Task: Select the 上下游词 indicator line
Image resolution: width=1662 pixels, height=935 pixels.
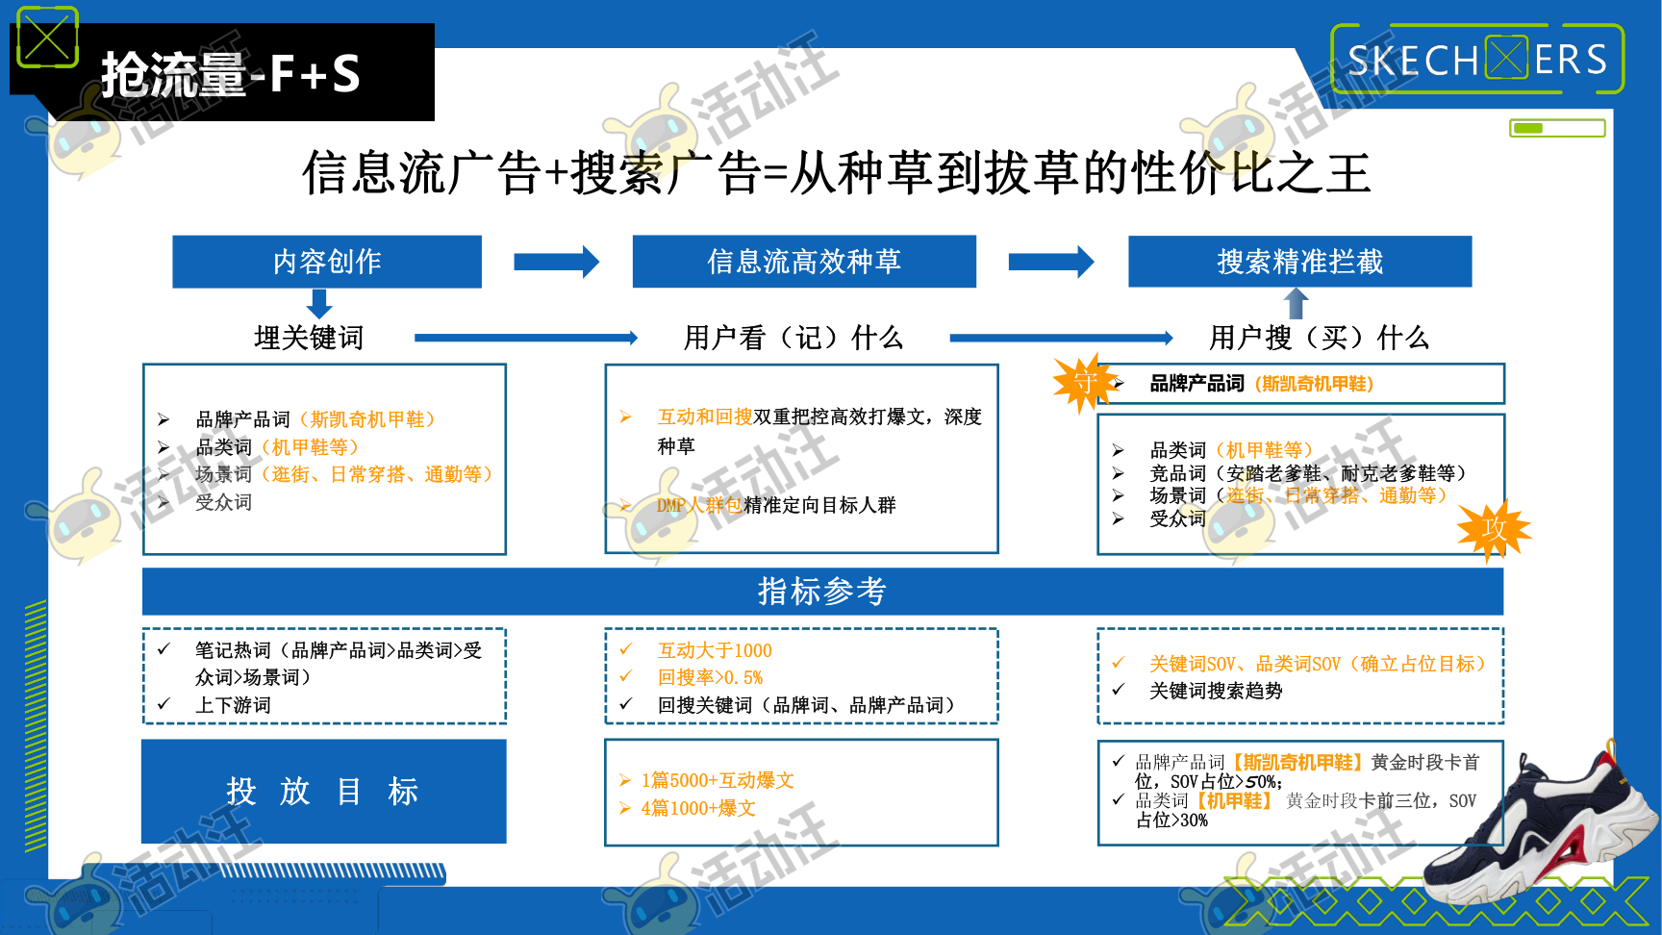Action: pos(233,705)
